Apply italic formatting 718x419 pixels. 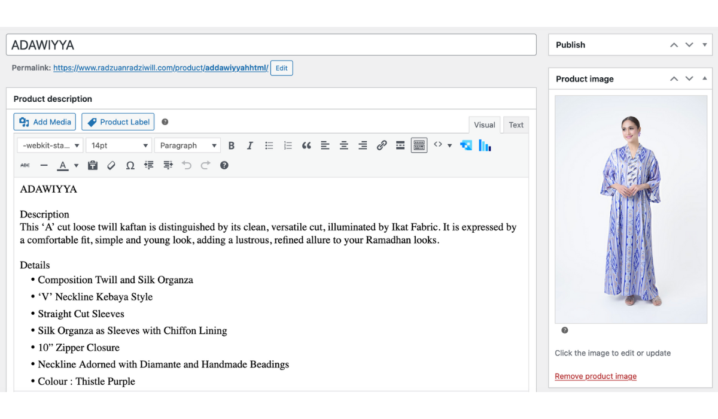click(x=250, y=145)
